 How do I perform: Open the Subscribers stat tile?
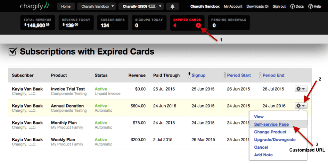(x=113, y=23)
